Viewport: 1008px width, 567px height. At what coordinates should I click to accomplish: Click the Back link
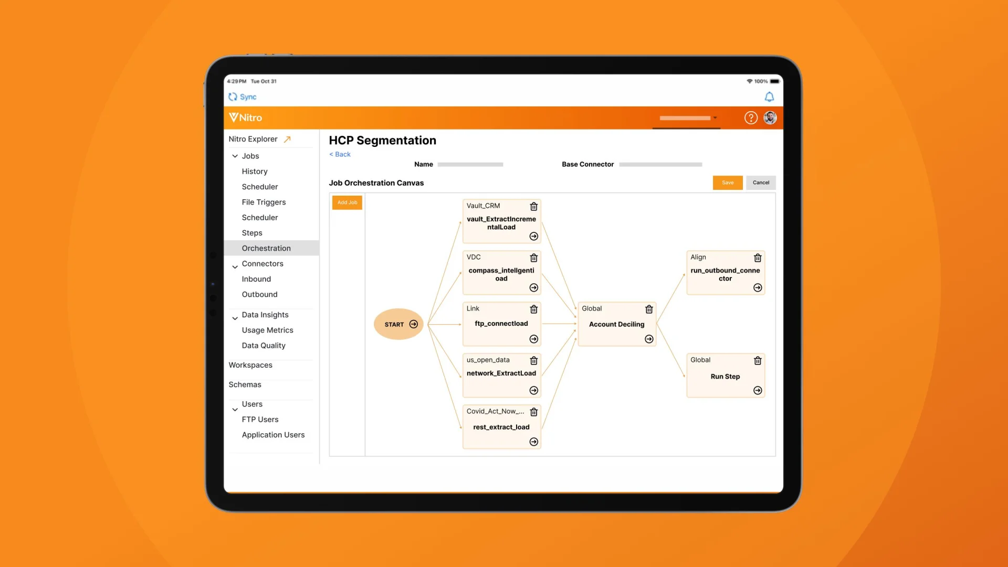point(341,154)
